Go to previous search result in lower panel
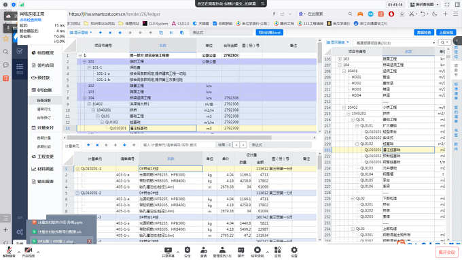The height and width of the screenshot is (260, 462). click(236, 145)
